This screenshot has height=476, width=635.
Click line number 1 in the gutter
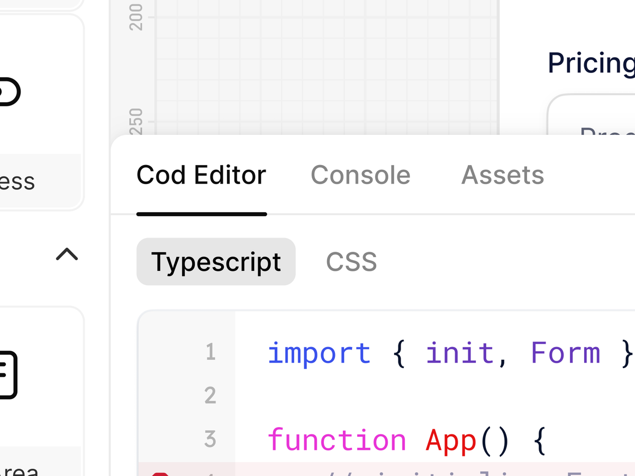point(211,352)
